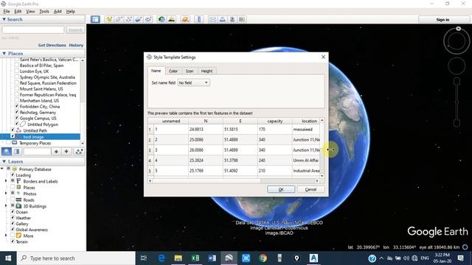Click the Search input field
This screenshot has height=265, width=472.
pos(33,30)
